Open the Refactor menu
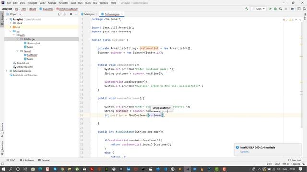The width and height of the screenshot is (307, 172). click(x=63, y=3)
